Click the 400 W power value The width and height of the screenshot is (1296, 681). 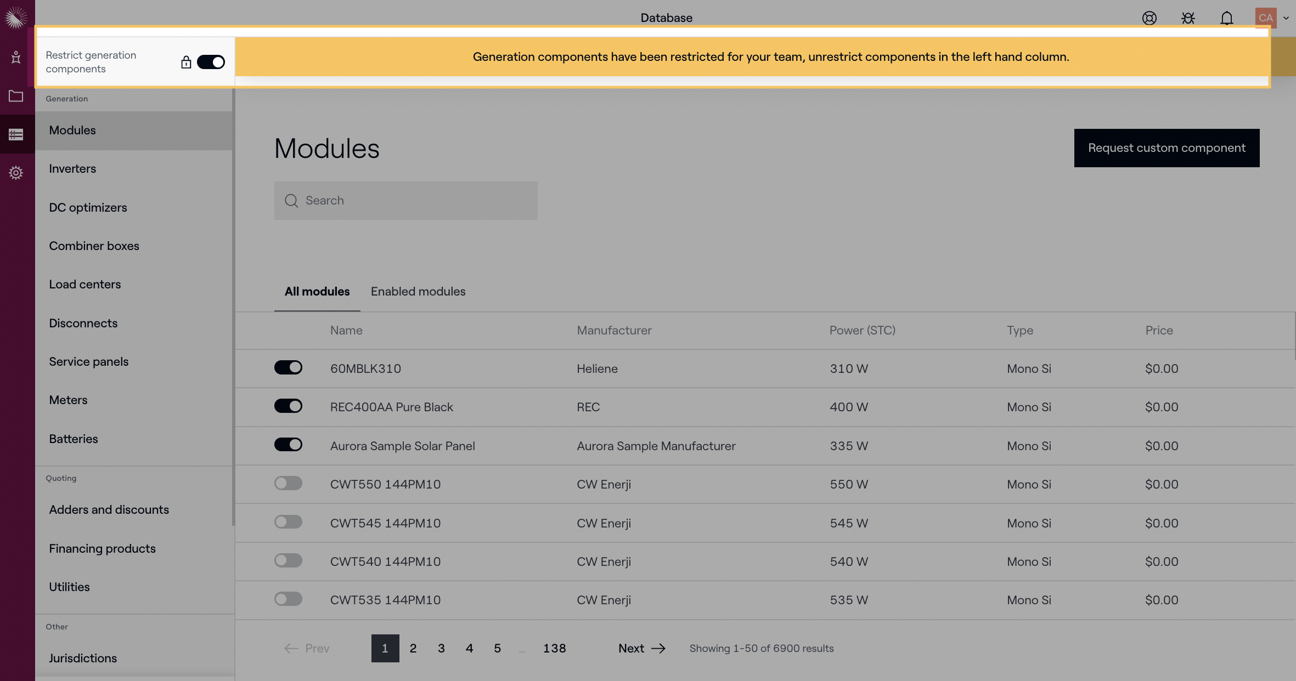click(849, 407)
